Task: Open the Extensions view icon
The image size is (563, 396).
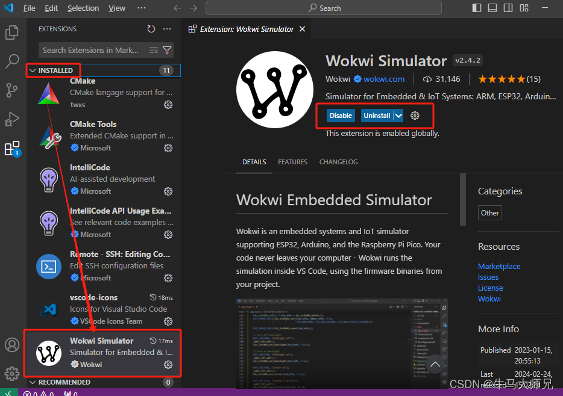Action: 12,149
